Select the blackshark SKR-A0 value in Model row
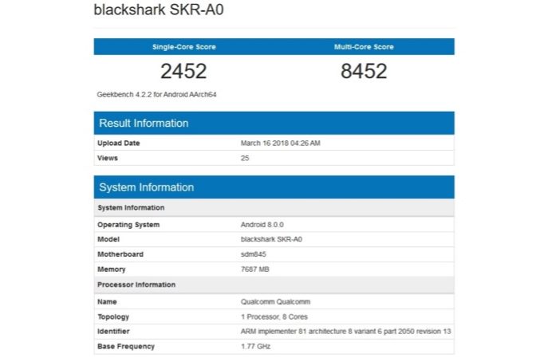 tap(271, 239)
